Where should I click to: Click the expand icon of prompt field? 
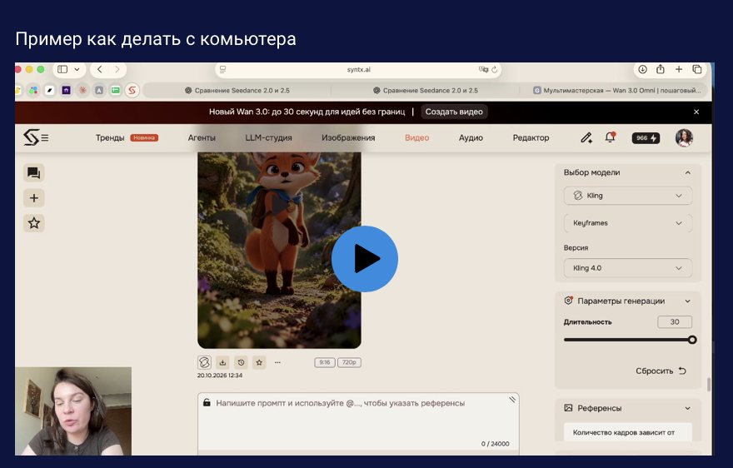click(512, 400)
